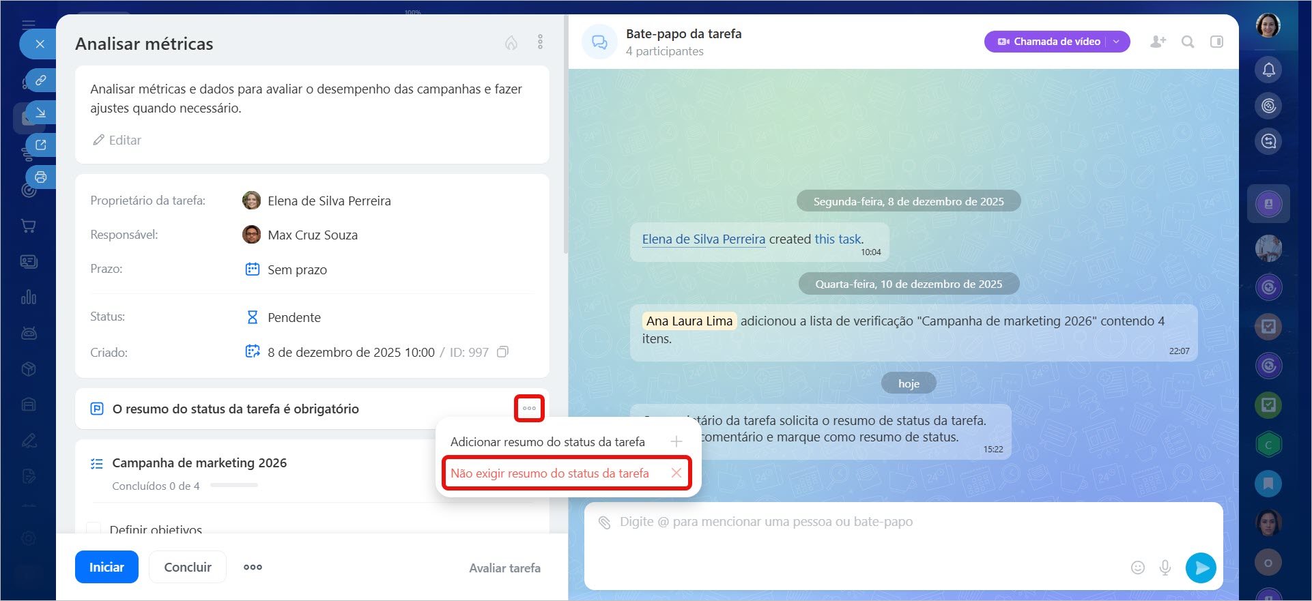This screenshot has width=1312, height=601.
Task: Open the status summary three-dot menu
Action: 529,409
